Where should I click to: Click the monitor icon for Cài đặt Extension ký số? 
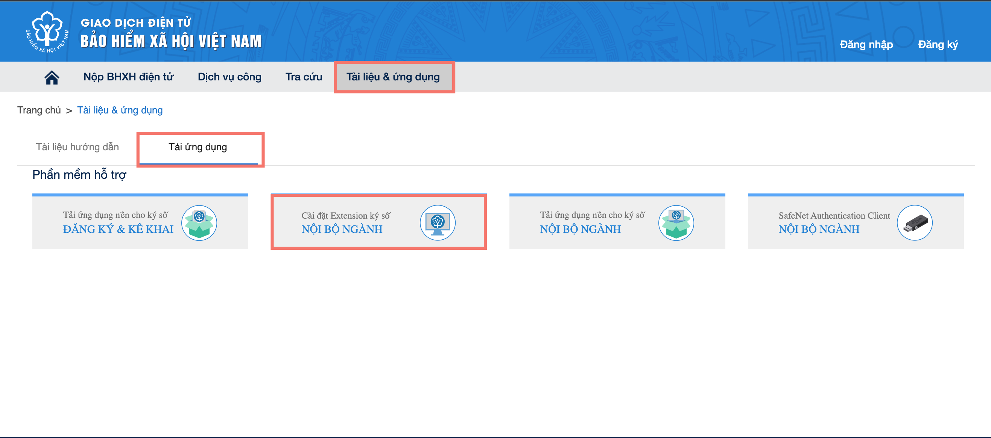pos(438,224)
